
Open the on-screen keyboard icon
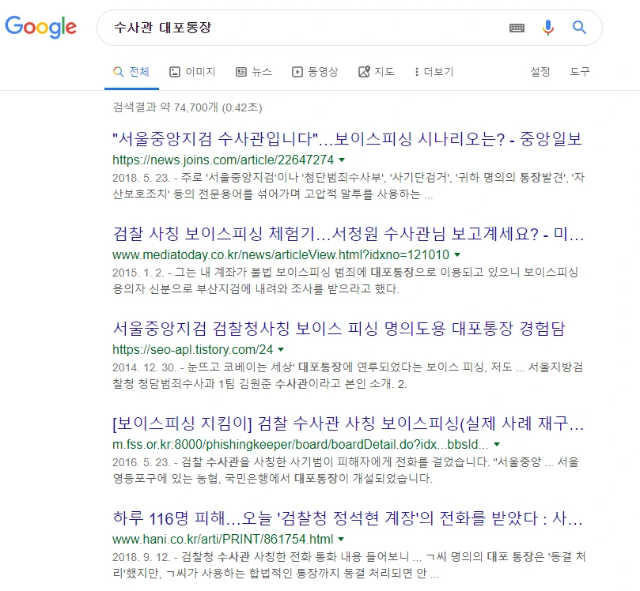coord(517,28)
